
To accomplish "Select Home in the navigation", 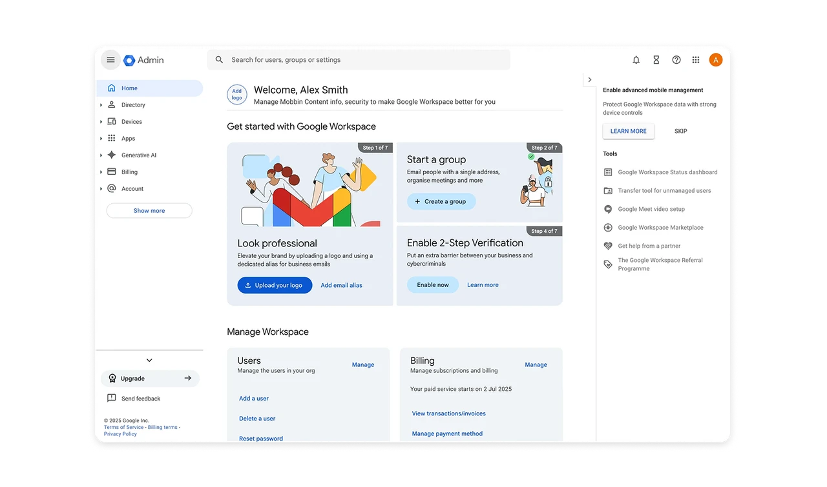I will click(149, 88).
